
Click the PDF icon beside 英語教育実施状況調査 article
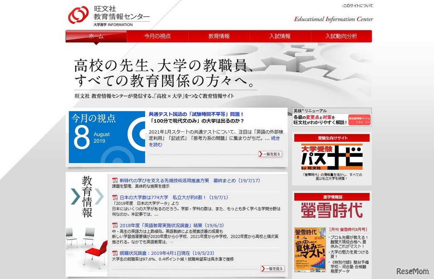(115, 225)
